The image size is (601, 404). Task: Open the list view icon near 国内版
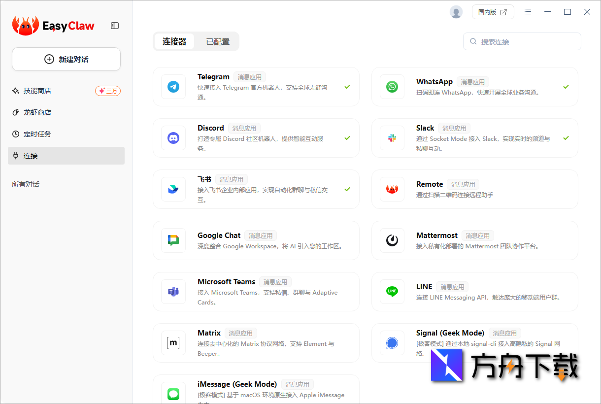[528, 12]
